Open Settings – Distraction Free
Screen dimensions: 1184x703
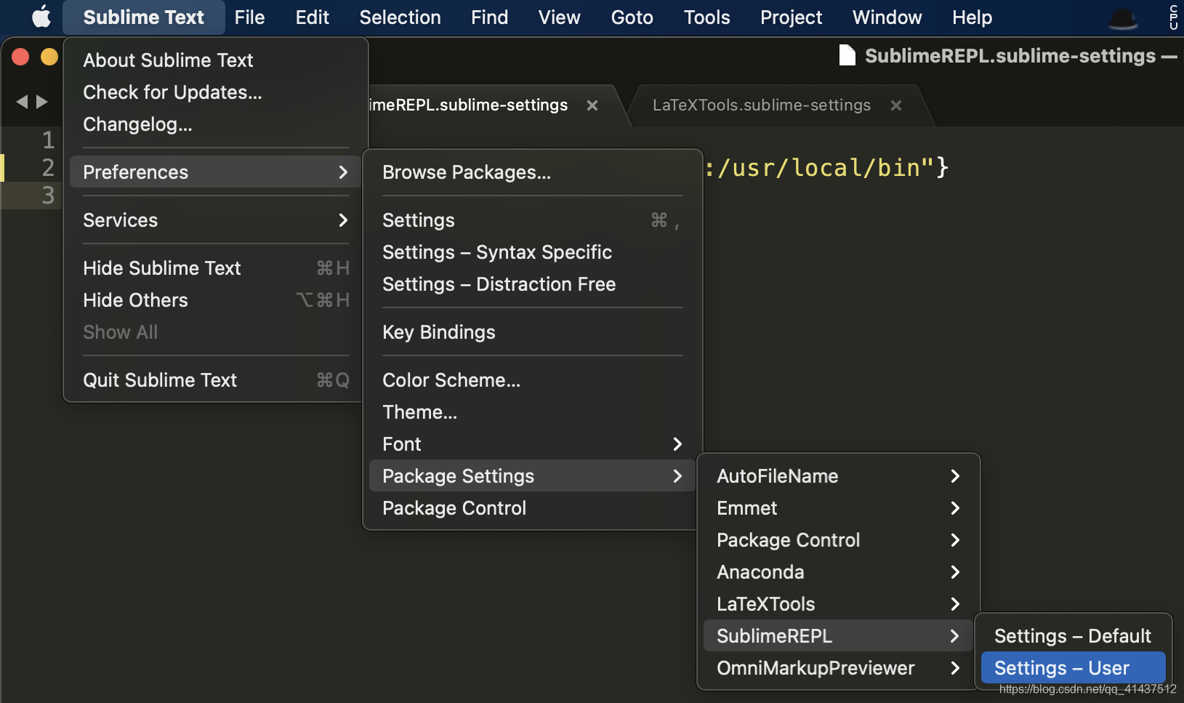coord(533,284)
